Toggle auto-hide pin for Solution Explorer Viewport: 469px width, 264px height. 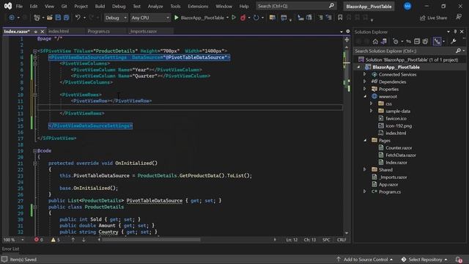click(455, 32)
